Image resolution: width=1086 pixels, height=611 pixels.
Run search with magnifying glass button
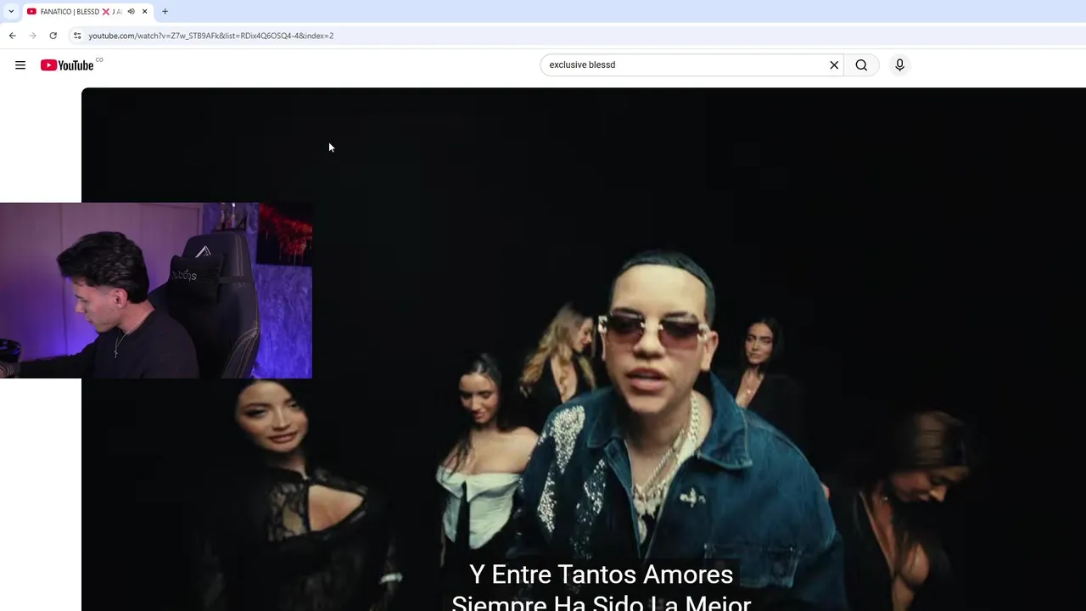(861, 65)
